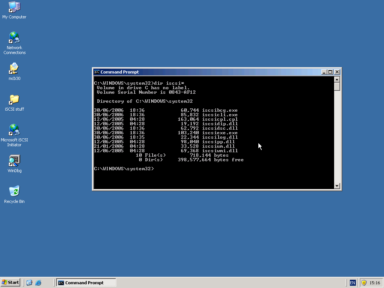Click the iscsicpl.cpl file name
Screen dimensions: 384x288
220,119
